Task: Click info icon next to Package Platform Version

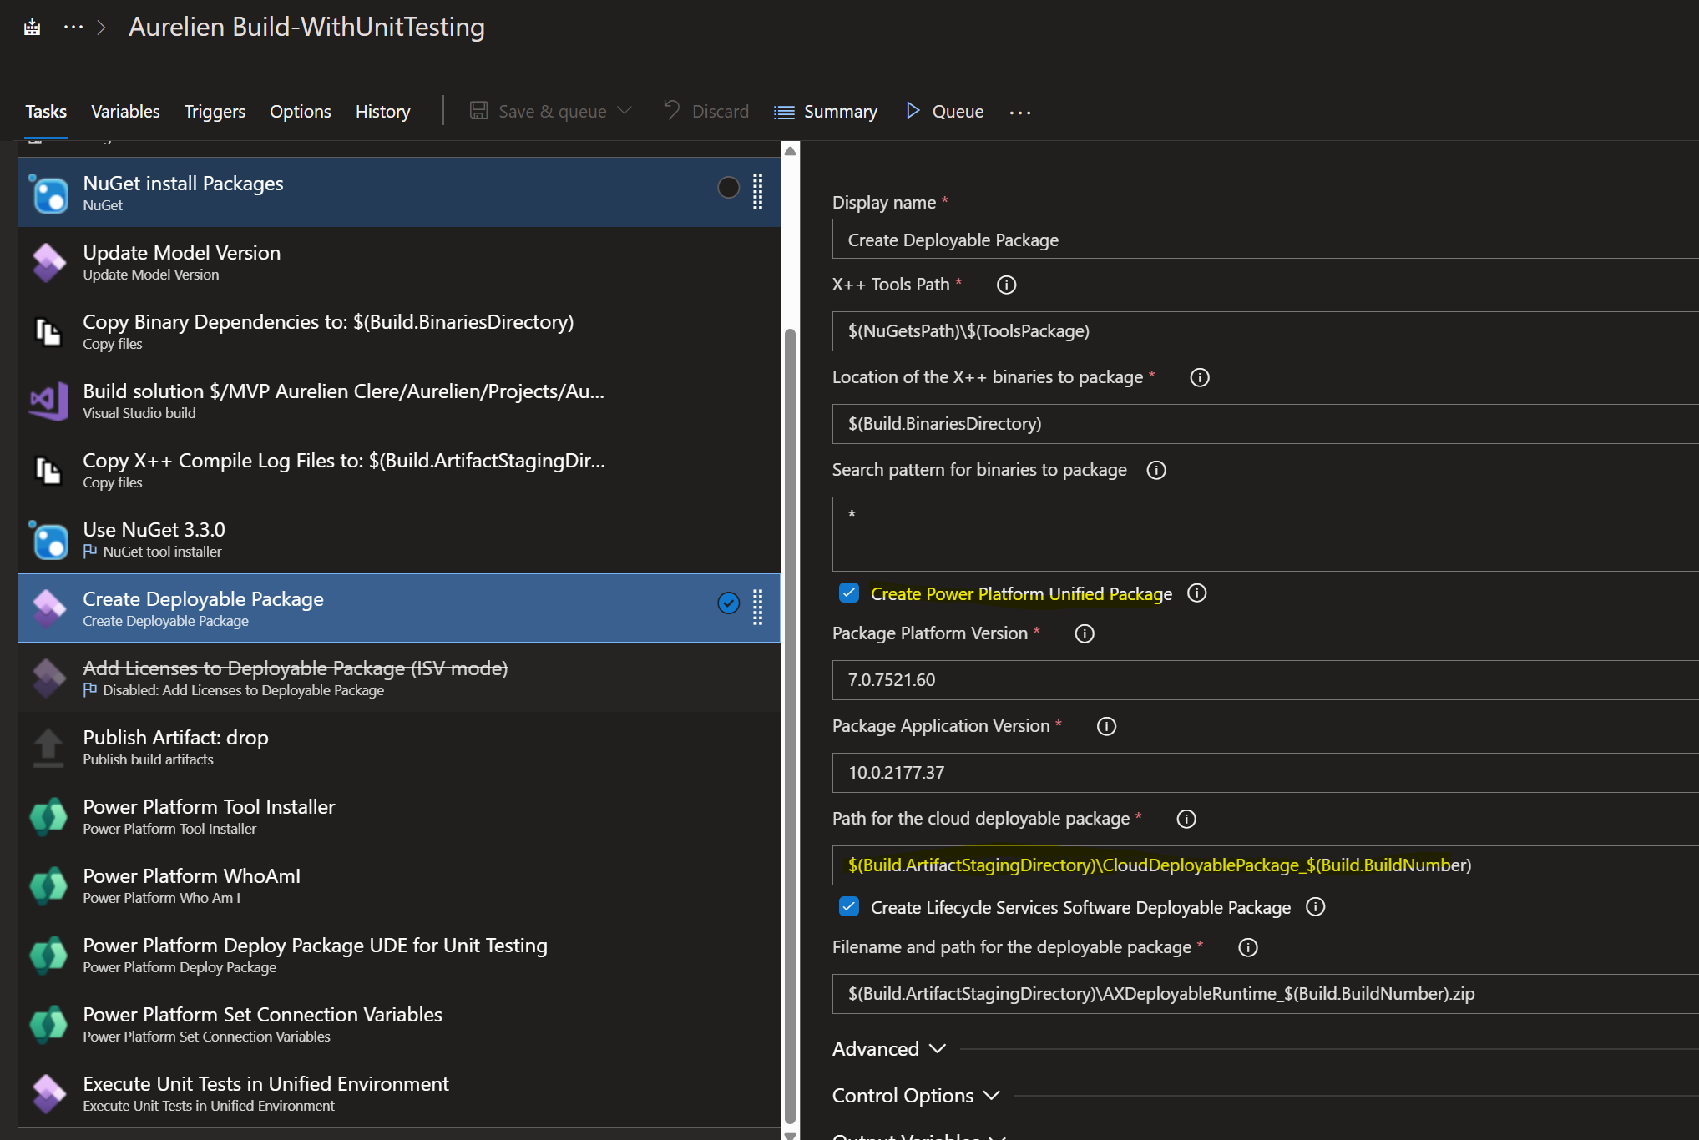Action: point(1084,633)
